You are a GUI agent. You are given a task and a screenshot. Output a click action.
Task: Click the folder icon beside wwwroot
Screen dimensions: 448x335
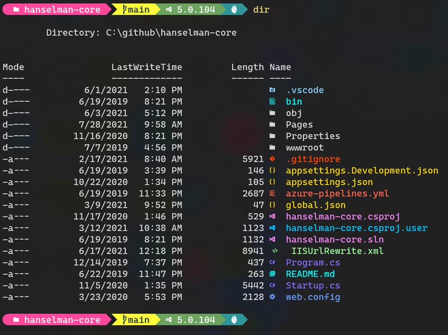click(272, 148)
